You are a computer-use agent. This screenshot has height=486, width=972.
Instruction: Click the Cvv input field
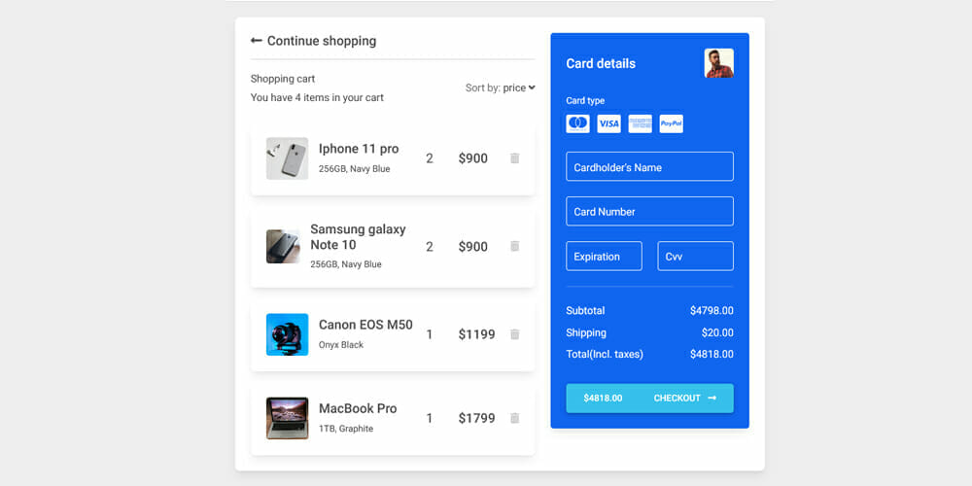695,256
